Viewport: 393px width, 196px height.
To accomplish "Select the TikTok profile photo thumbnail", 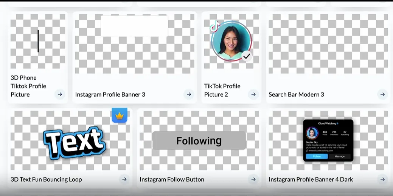I will pos(231,41).
